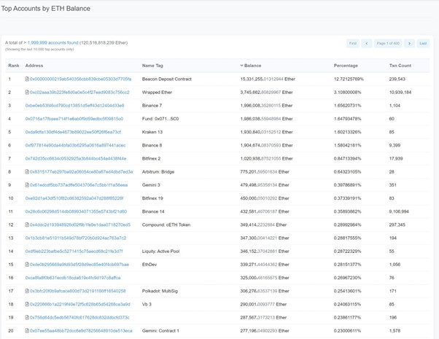
Task: Go to next page with right chevron
Action: pyautogui.click(x=409, y=44)
